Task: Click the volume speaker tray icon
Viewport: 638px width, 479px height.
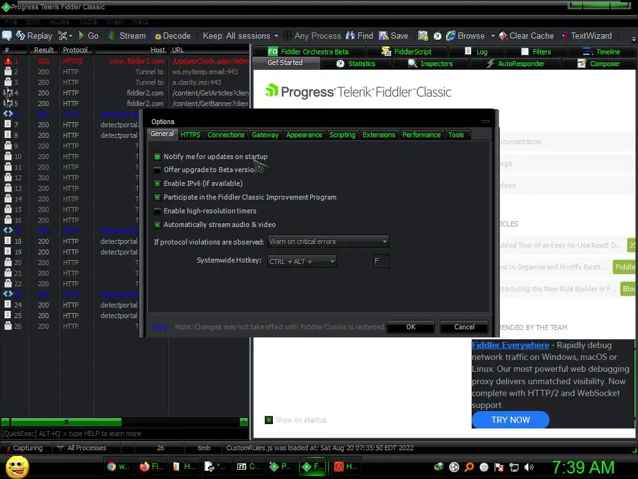Action: coord(529,467)
